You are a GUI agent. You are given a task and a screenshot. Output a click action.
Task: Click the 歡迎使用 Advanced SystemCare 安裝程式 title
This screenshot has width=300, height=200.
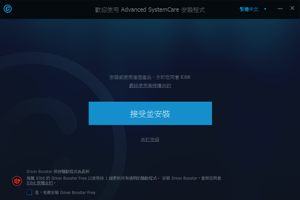coord(150,10)
